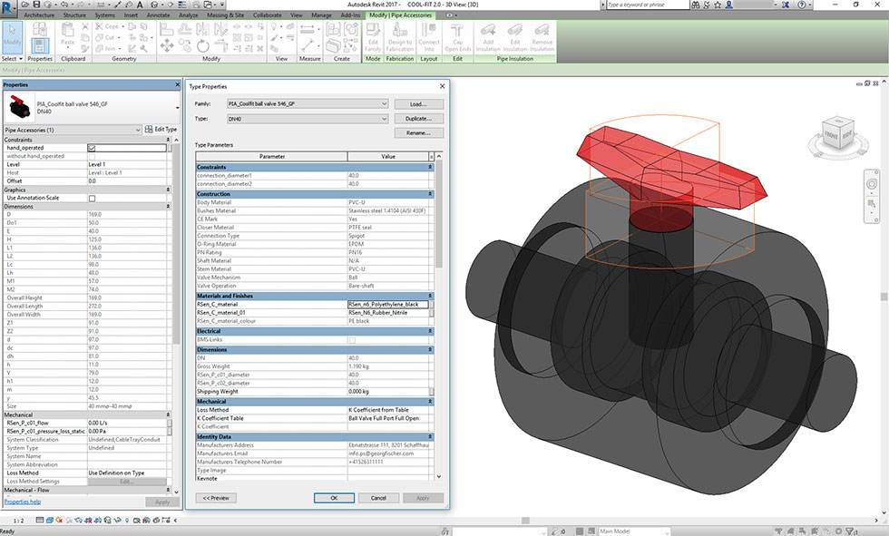This screenshot has width=889, height=536.
Task: Click the Connect Into icon
Action: (x=428, y=37)
